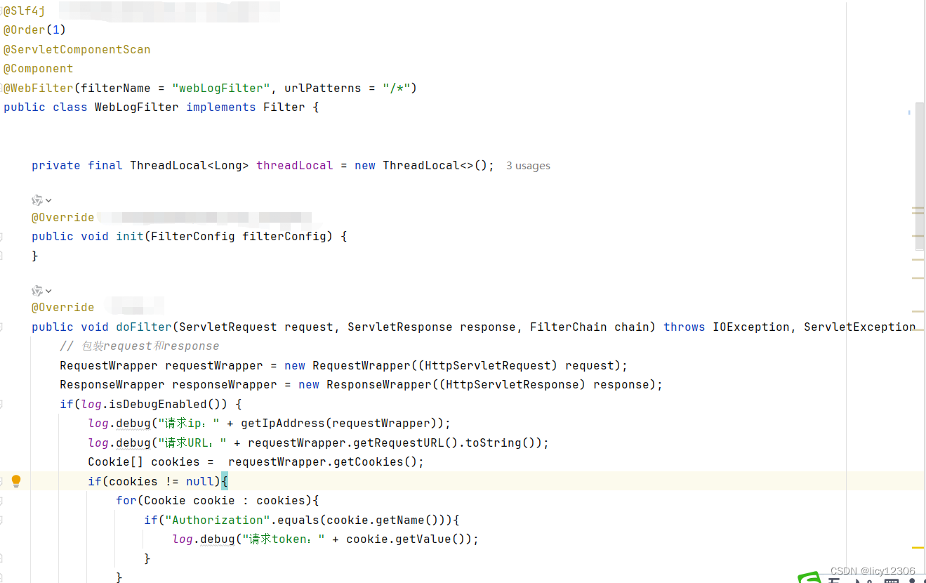926x583 pixels.
Task: Click the @ServletComponentScan annotation
Action: pos(77,49)
